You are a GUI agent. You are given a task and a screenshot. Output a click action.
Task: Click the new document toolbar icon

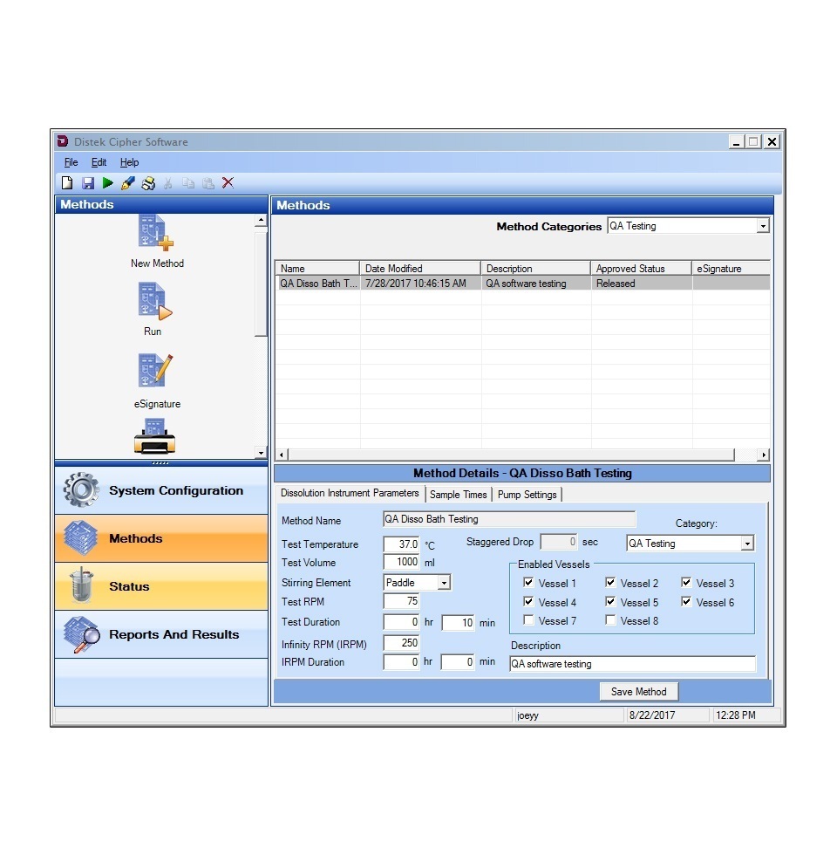(67, 183)
